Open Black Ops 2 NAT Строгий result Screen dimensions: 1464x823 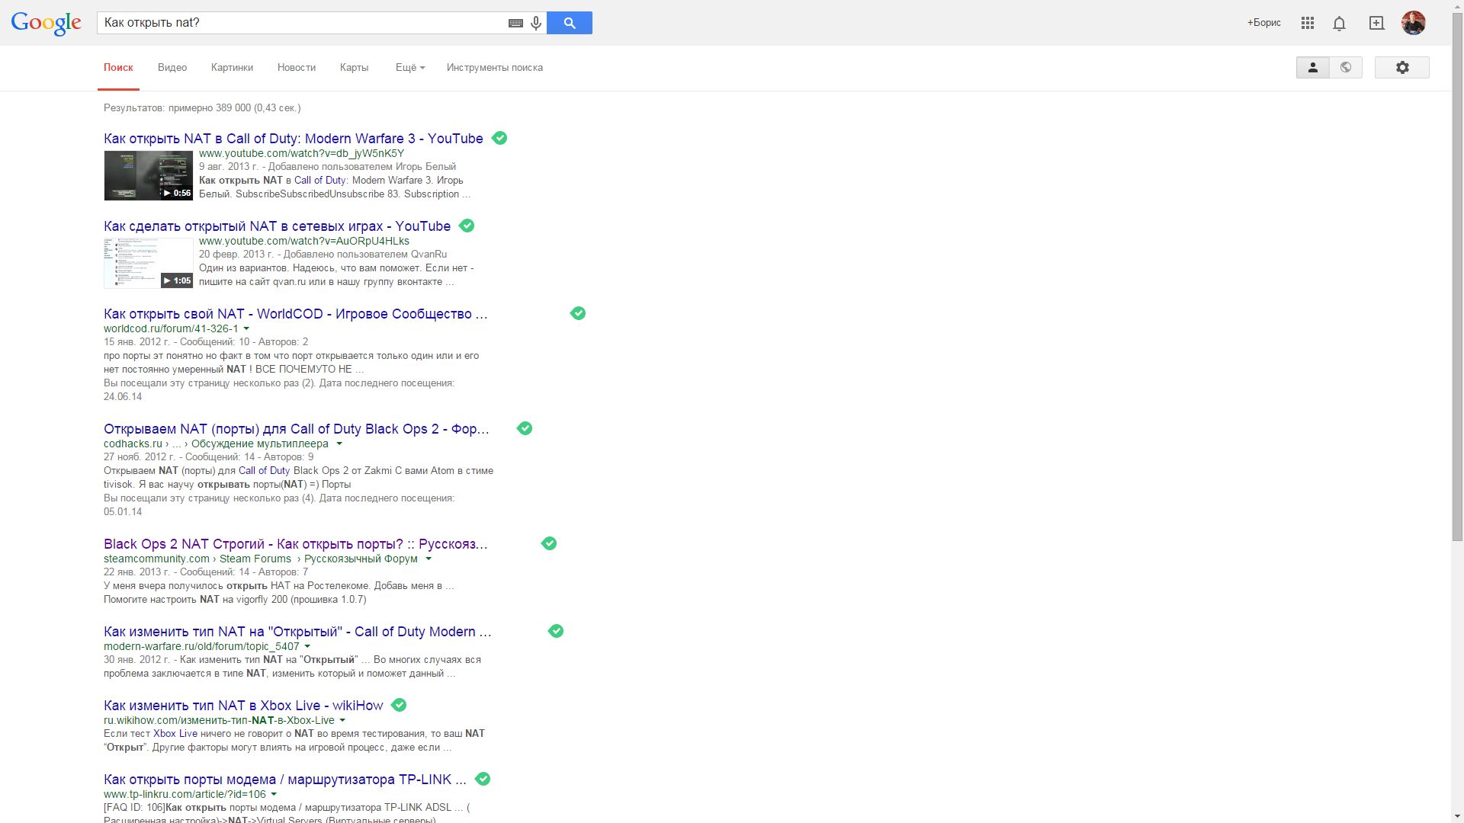point(296,544)
